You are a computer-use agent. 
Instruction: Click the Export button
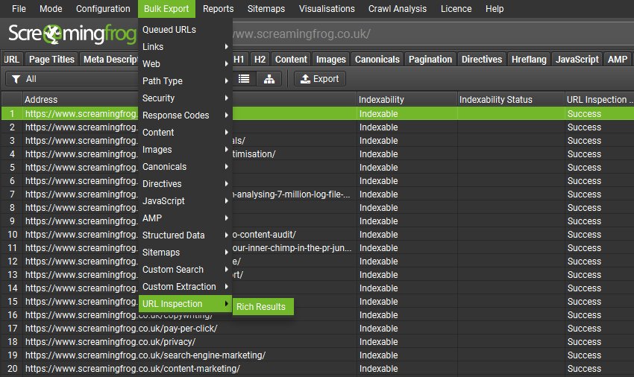[320, 78]
